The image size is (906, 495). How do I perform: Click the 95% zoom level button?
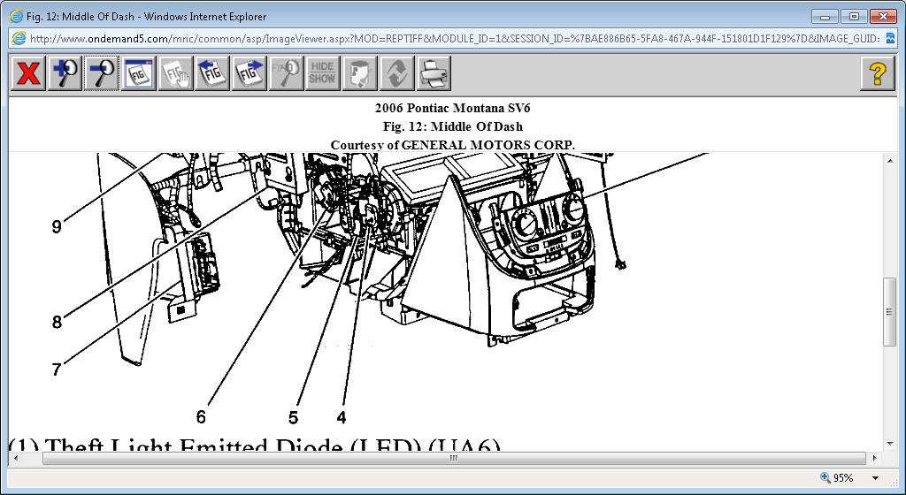tap(837, 477)
